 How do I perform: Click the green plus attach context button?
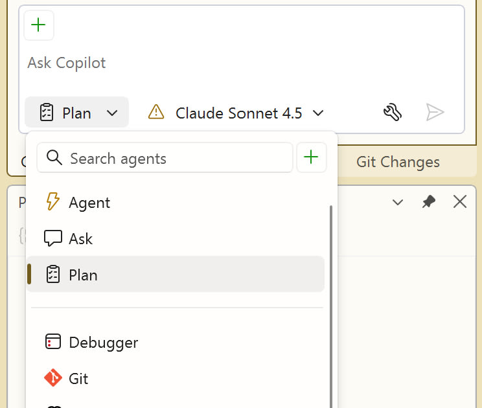tap(39, 25)
